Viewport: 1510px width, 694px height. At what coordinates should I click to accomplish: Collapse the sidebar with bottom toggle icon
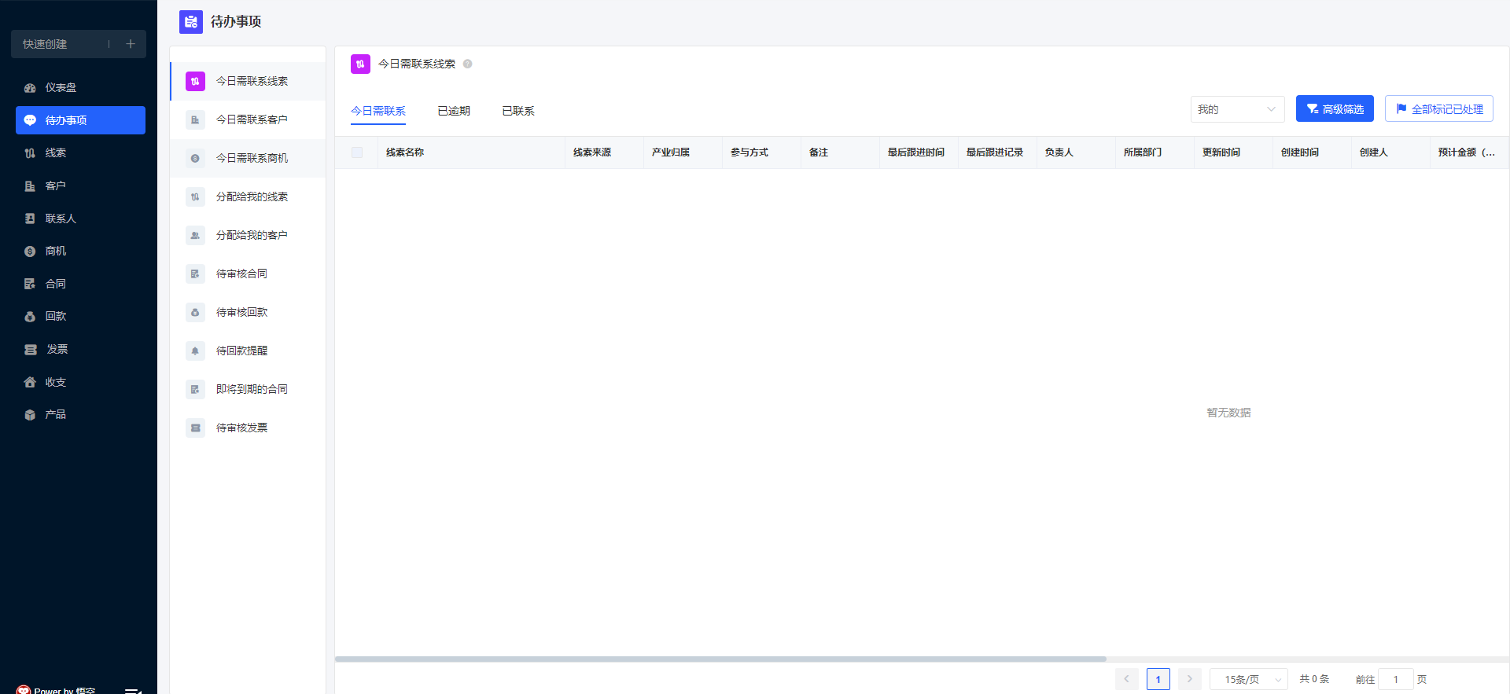coord(133,690)
